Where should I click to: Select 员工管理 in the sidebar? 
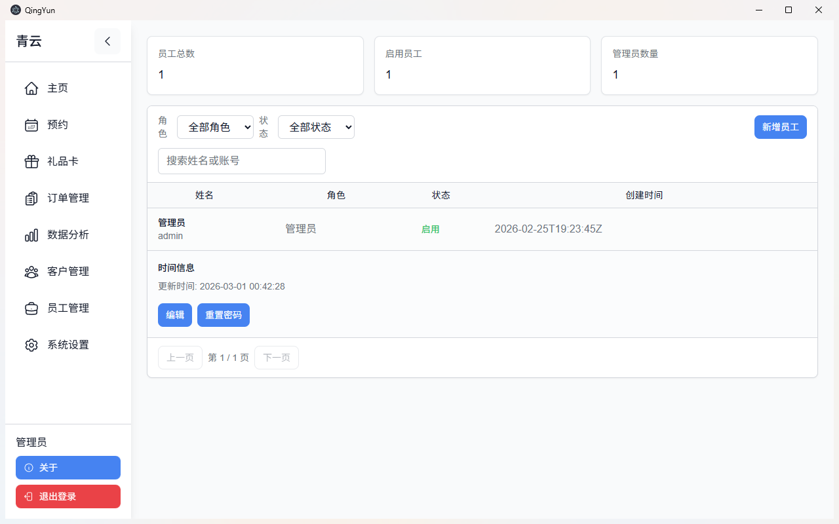coord(68,309)
